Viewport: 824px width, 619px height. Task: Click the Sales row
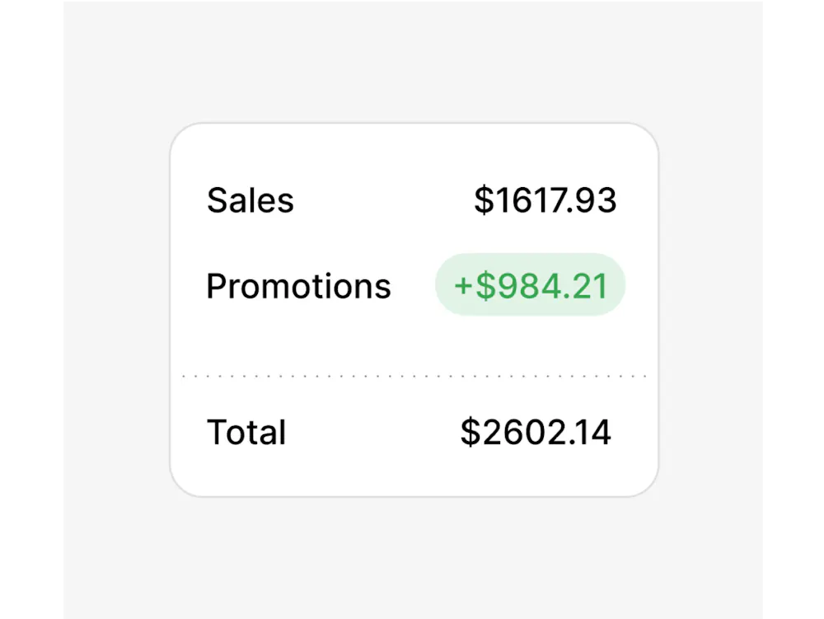412,199
